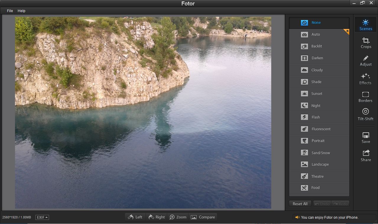Screen dimensions: 378x224
Task: Apply the Landscape scene icon
Action: tap(304, 164)
